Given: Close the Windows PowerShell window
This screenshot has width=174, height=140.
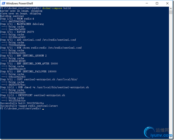Looking at the screenshot, I should click(x=167, y=3).
